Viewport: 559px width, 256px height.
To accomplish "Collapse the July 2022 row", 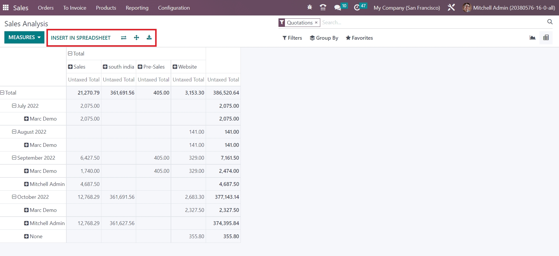I will tap(14, 106).
